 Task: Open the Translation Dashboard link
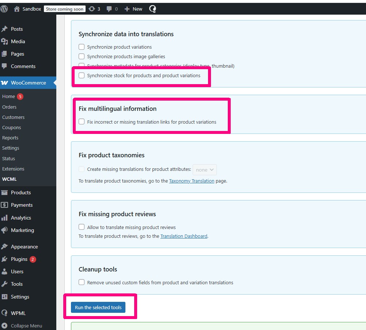tap(184, 236)
